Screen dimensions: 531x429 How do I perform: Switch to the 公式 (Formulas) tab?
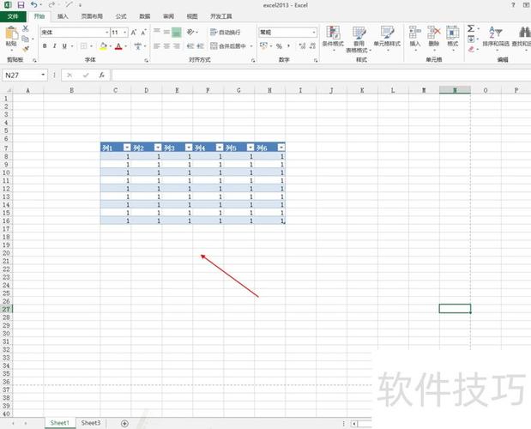[121, 16]
